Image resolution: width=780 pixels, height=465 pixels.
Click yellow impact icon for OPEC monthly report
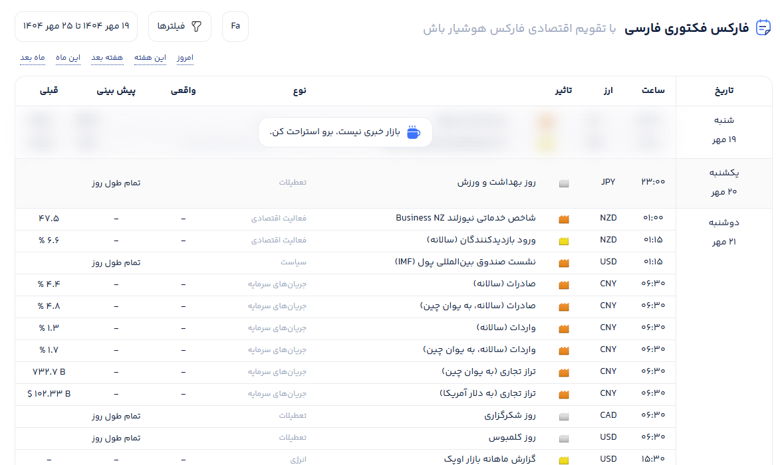(x=564, y=460)
